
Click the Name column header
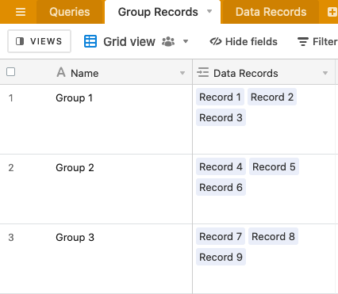point(96,72)
